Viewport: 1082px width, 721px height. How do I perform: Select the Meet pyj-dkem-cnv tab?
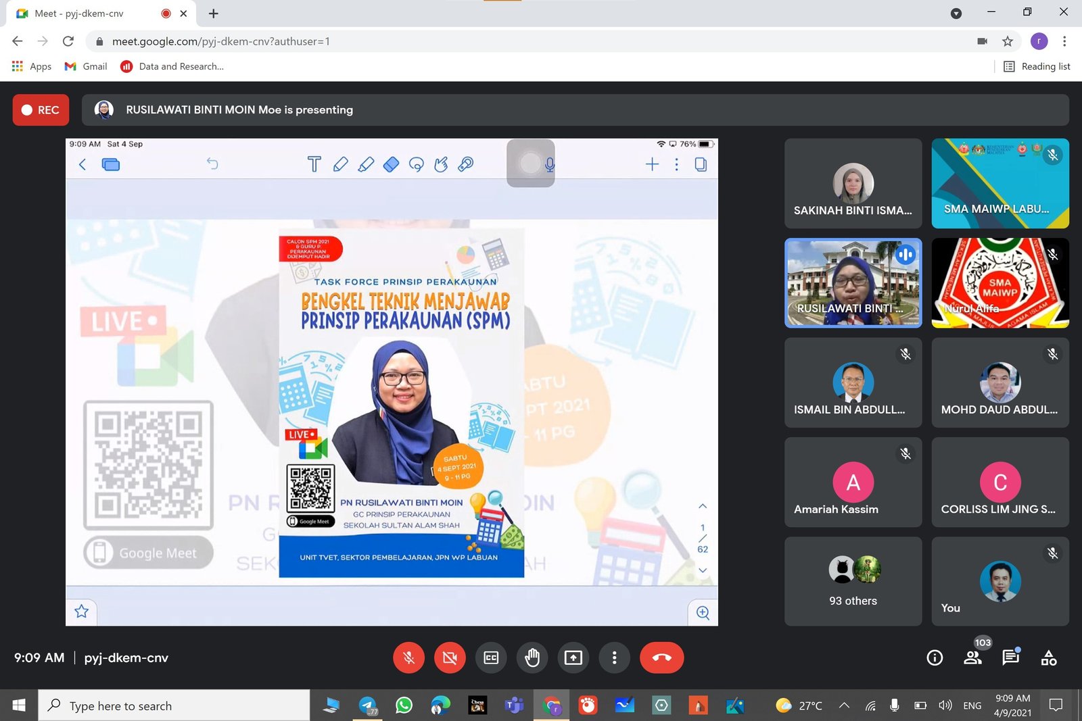101,14
